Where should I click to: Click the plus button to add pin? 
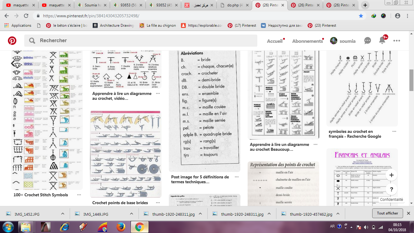pos(392,175)
